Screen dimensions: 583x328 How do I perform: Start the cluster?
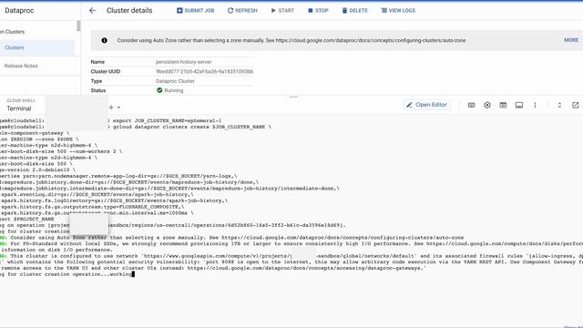tap(282, 10)
